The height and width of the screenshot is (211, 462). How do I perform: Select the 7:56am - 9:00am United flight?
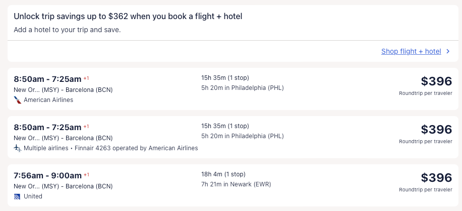(x=47, y=175)
